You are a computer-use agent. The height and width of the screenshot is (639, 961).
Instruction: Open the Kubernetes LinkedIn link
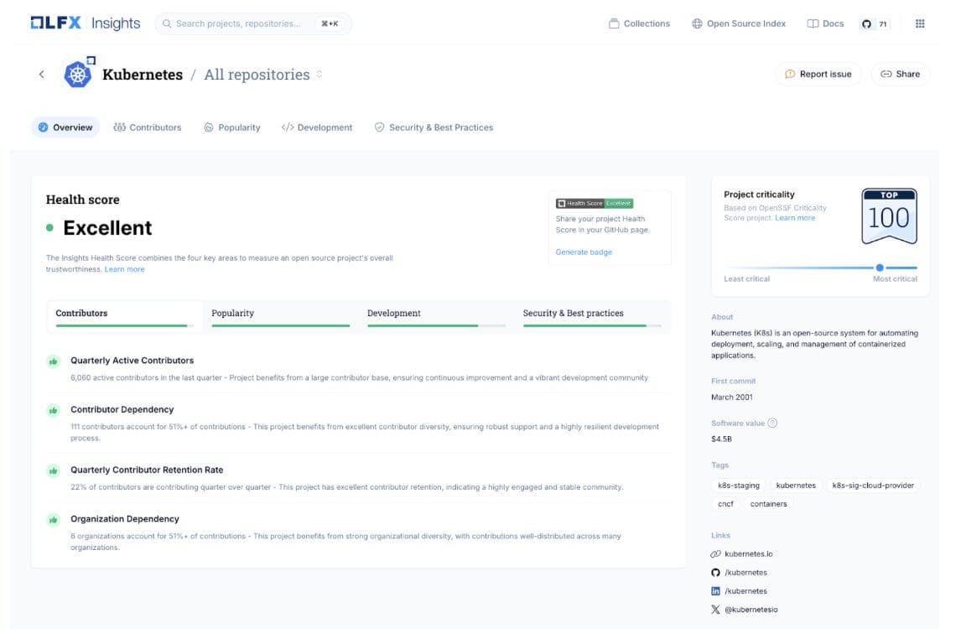click(x=745, y=591)
